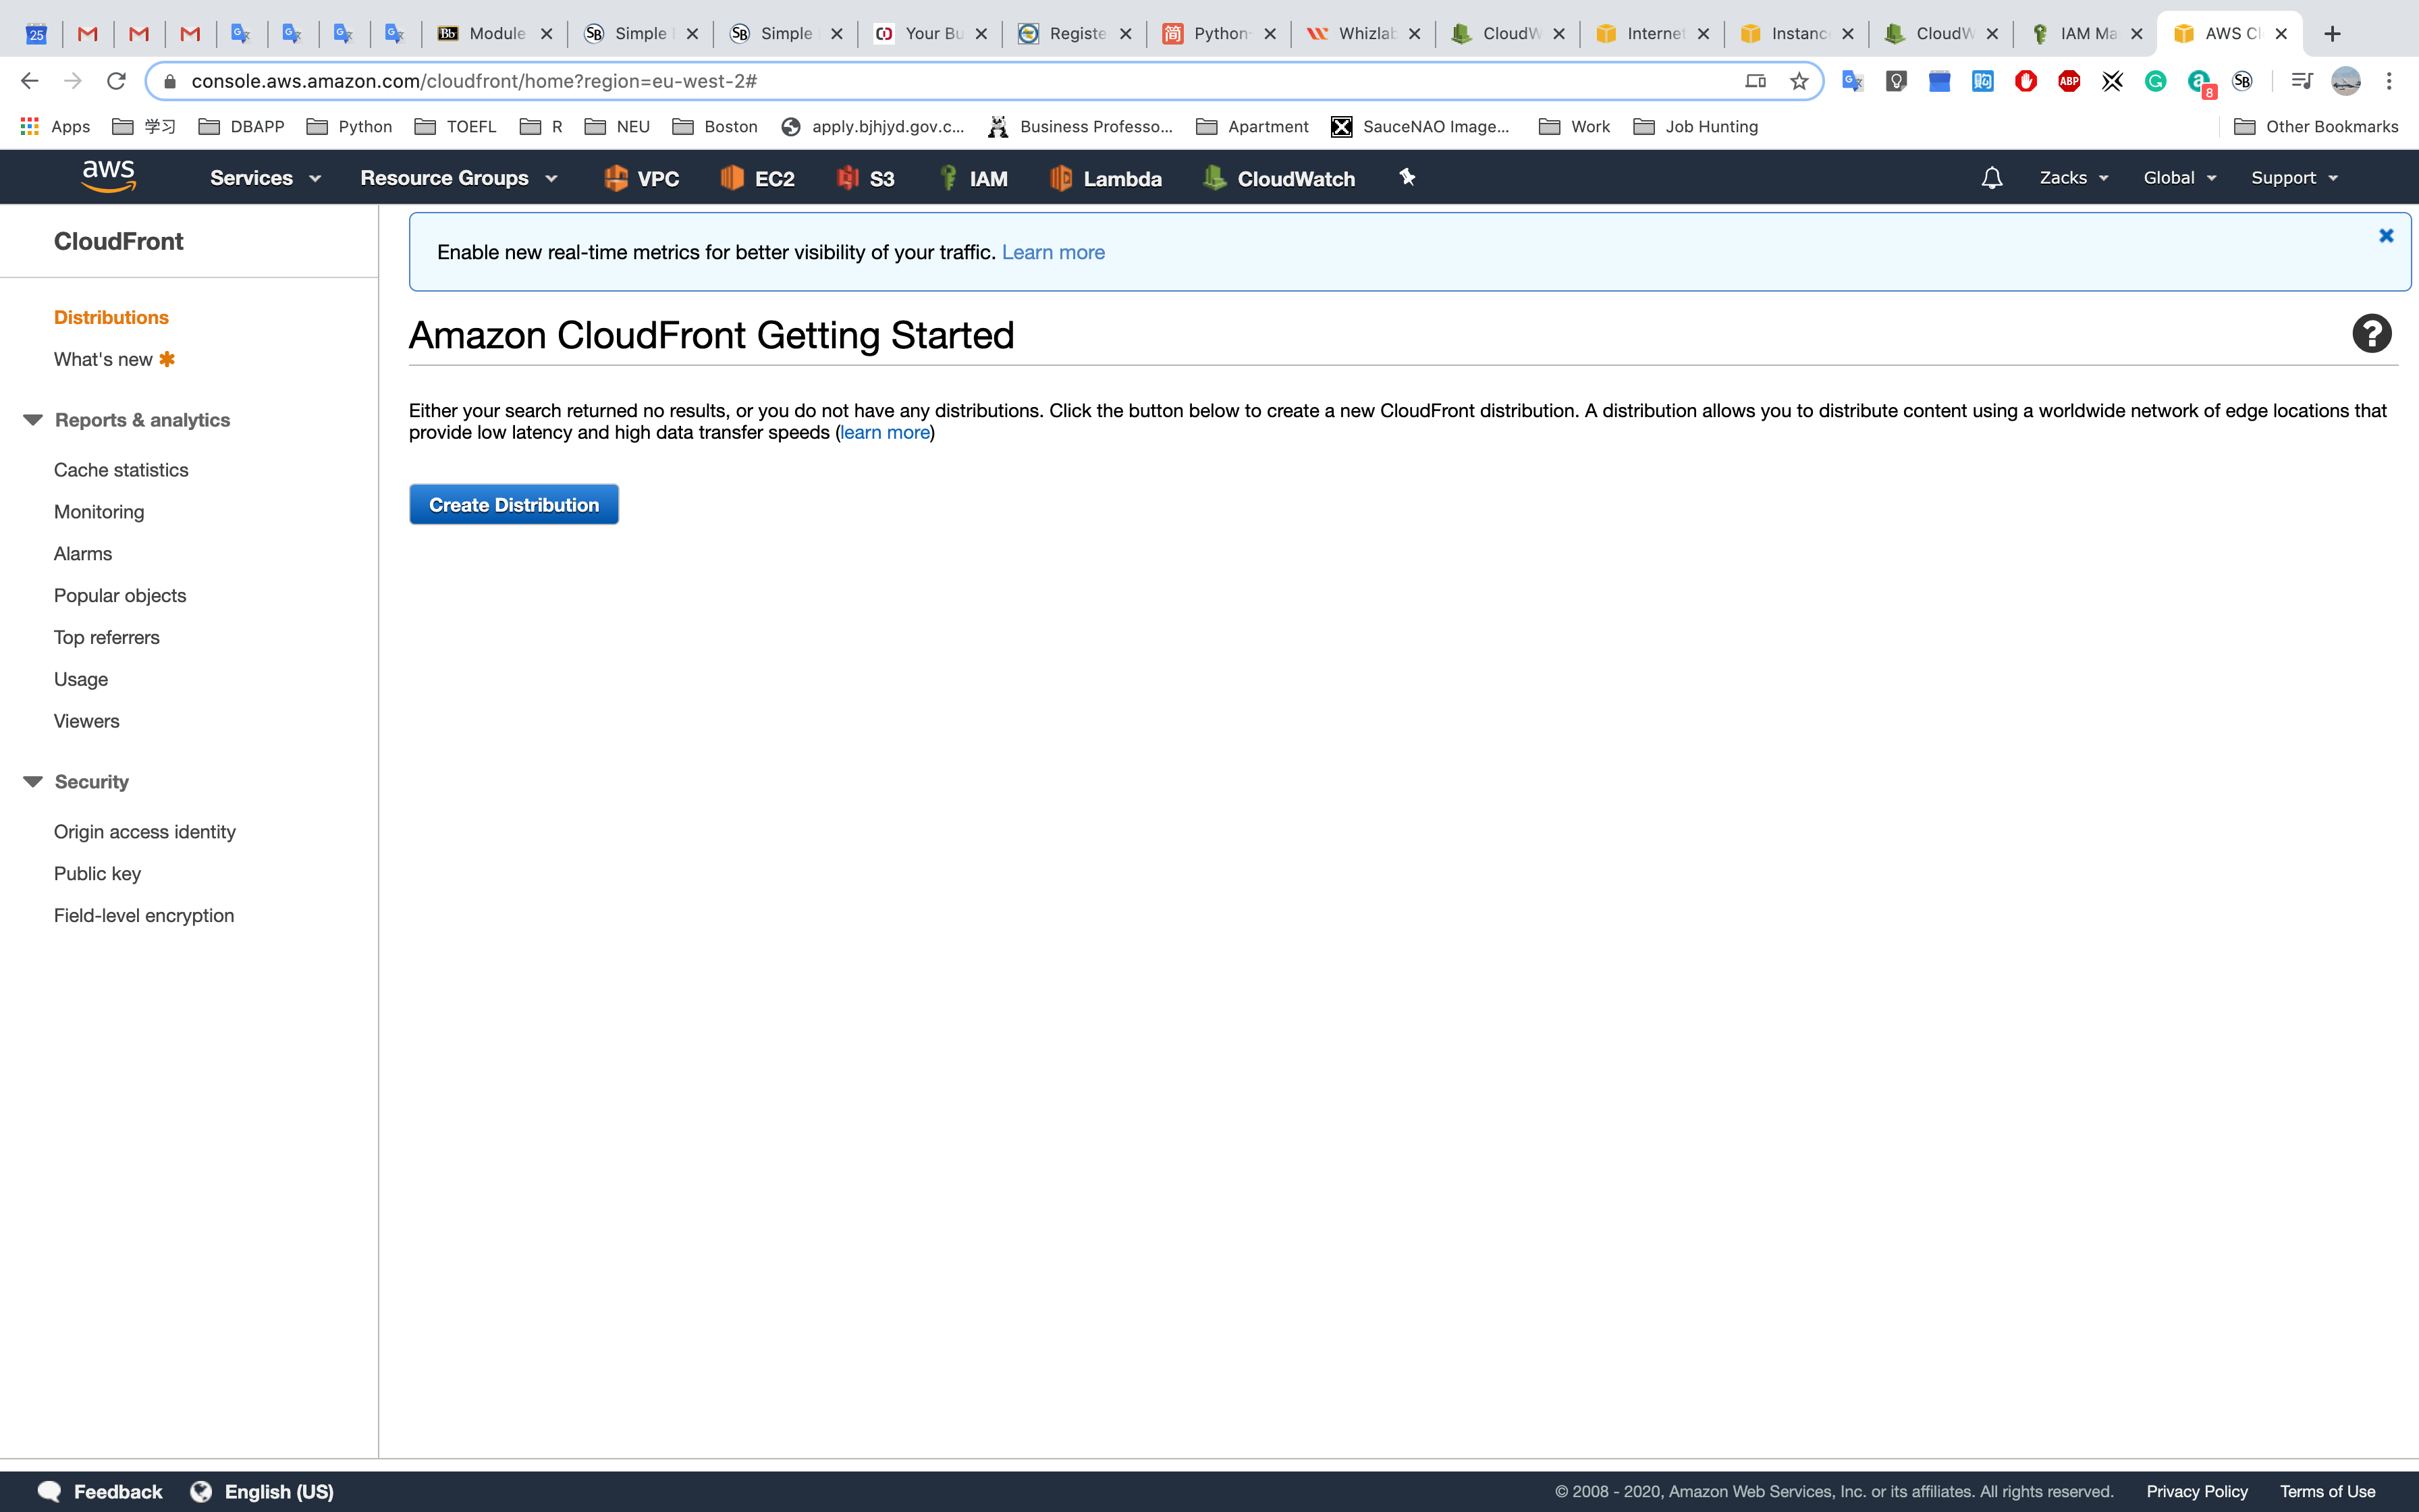Image resolution: width=2419 pixels, height=1512 pixels.
Task: Open the notifications bell icon
Action: pyautogui.click(x=1991, y=178)
